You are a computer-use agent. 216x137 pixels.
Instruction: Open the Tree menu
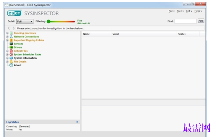pyautogui.click(x=180, y=11)
